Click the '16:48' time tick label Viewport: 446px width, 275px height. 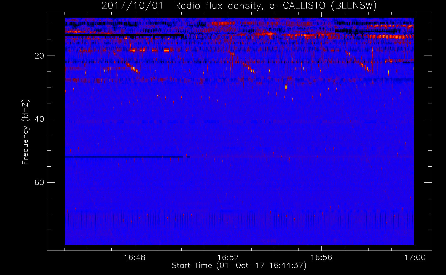point(135,258)
